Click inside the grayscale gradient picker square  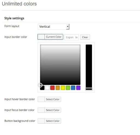[60, 65]
